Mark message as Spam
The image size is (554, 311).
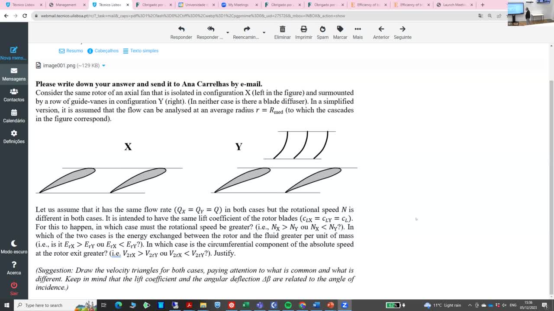pyautogui.click(x=322, y=29)
